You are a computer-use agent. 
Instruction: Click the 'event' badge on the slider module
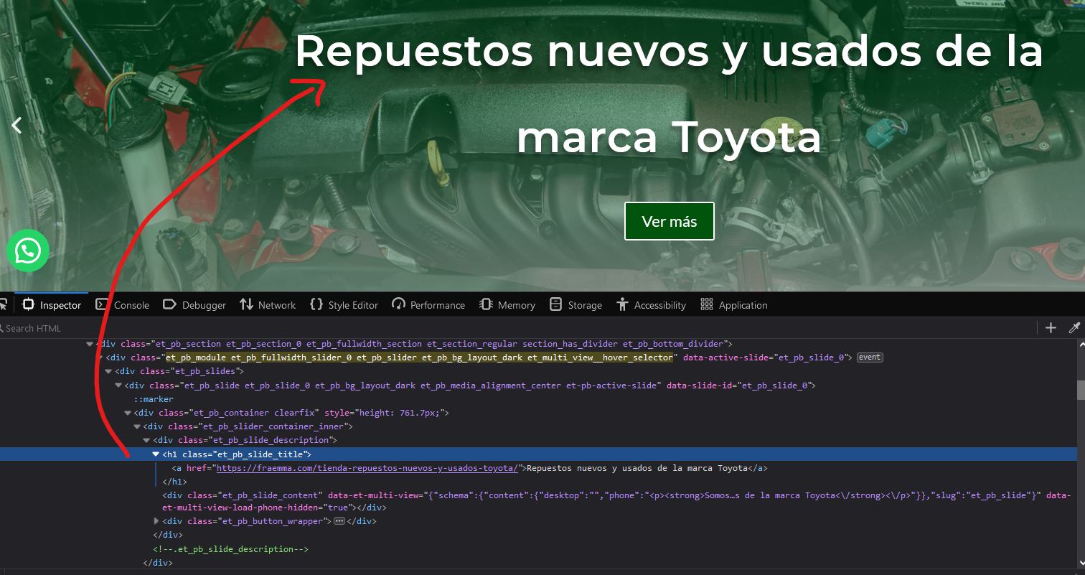click(870, 357)
